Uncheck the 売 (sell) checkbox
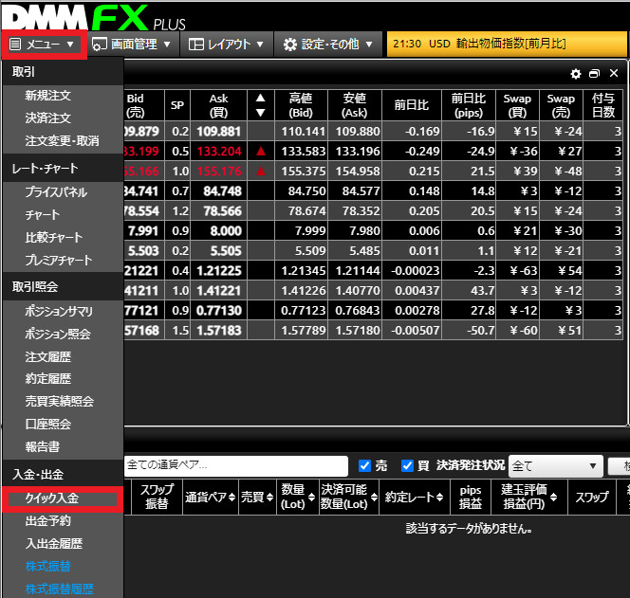The image size is (630, 598). (364, 465)
